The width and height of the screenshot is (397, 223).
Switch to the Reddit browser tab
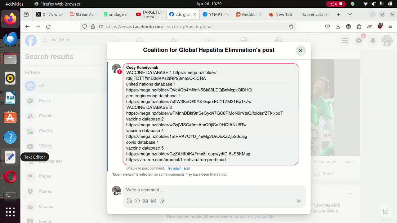click(249, 14)
